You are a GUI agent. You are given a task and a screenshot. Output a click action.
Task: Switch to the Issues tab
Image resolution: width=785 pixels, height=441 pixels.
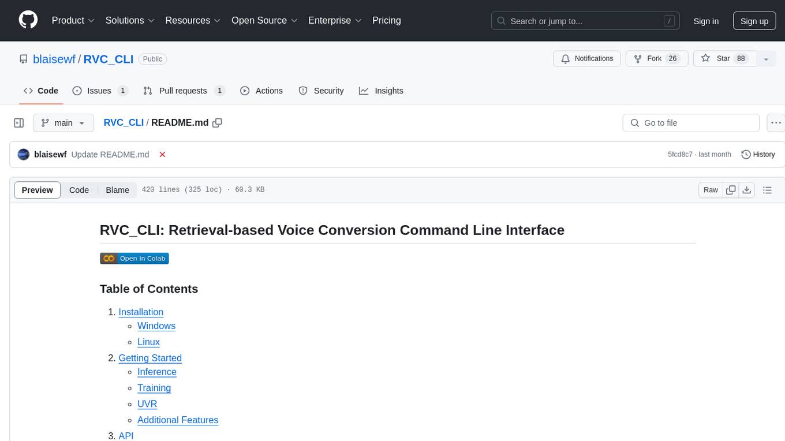(100, 91)
